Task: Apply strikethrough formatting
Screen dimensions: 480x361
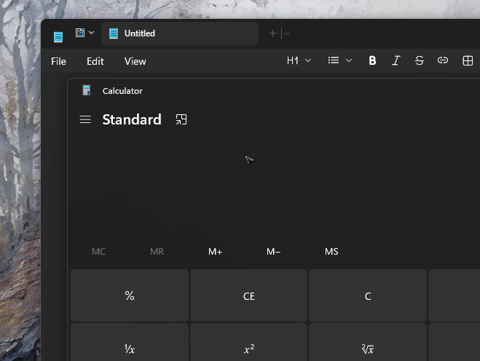Action: tap(420, 60)
